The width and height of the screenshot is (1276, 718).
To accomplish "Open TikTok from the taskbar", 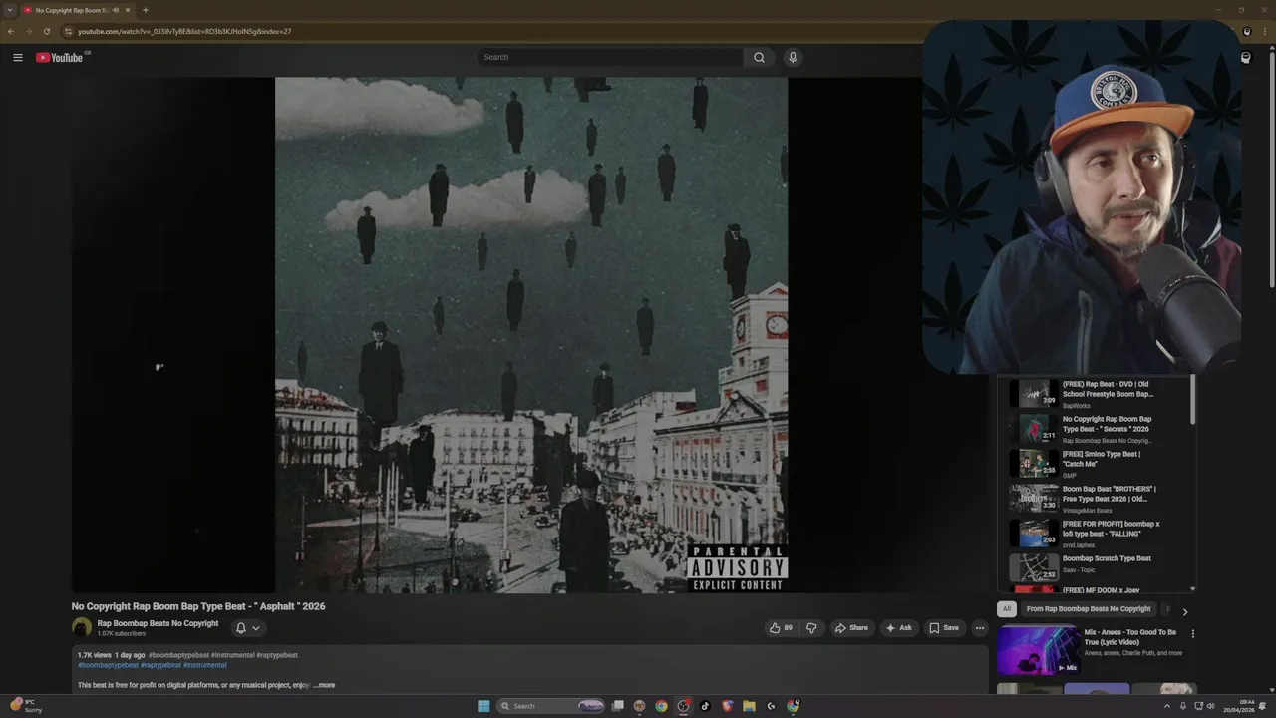I will (x=705, y=706).
